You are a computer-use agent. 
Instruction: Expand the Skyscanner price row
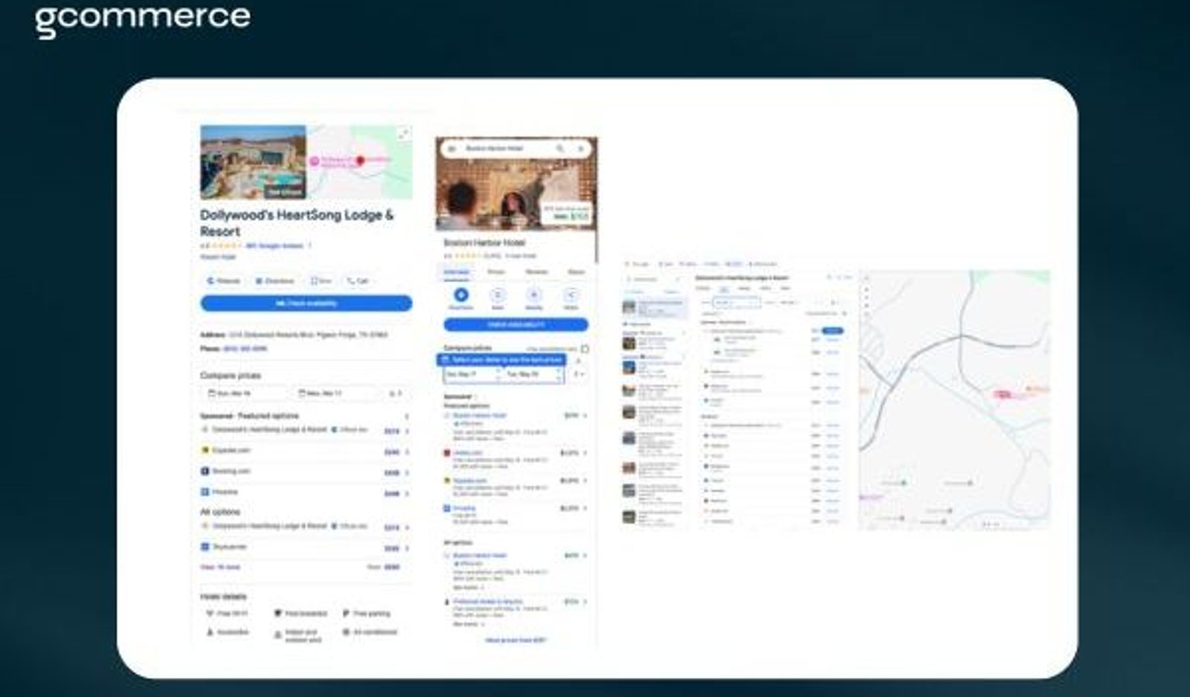pos(407,548)
